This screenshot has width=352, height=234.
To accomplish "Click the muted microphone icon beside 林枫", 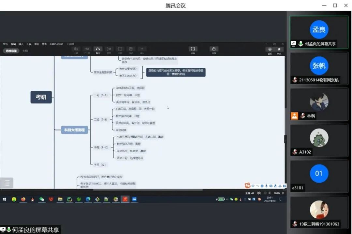I will [303, 116].
